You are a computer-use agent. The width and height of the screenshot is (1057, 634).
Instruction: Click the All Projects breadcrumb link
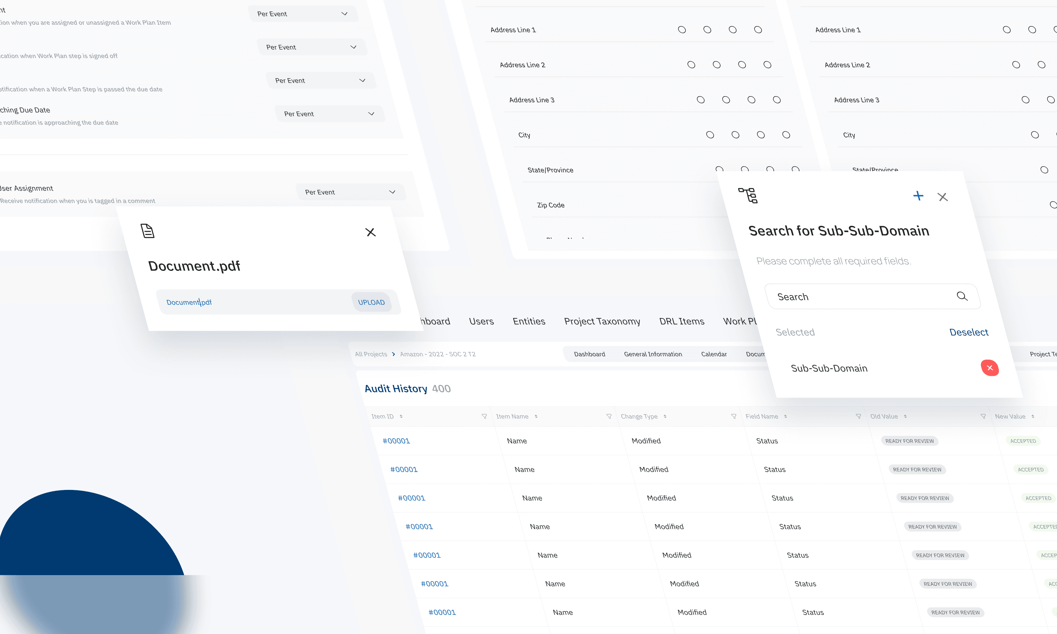[371, 354]
